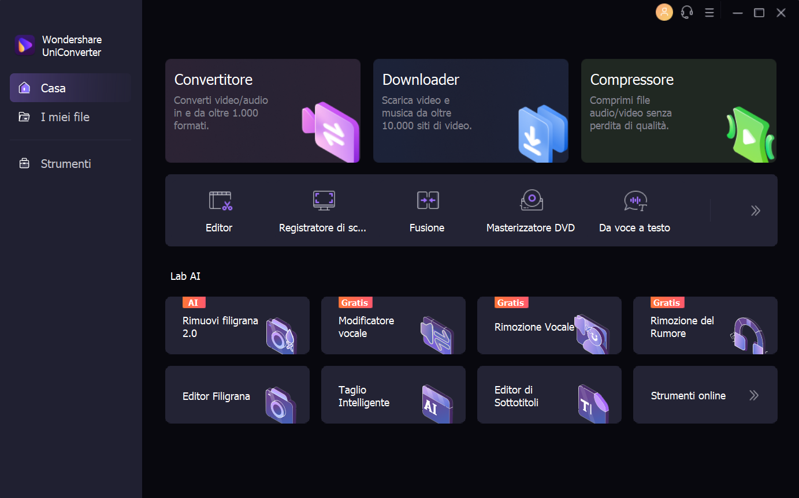
Task: Open the user account avatar
Action: (x=664, y=12)
